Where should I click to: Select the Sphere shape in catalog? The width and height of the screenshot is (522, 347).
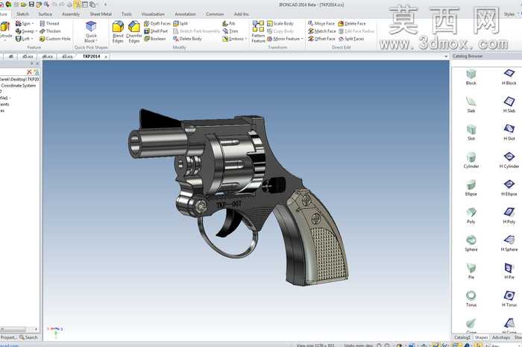coord(471,243)
